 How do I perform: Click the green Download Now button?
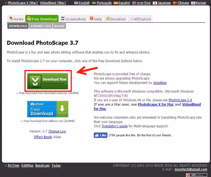coord(48,81)
